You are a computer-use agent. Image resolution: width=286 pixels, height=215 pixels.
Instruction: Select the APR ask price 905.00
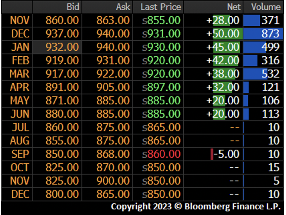click(113, 87)
